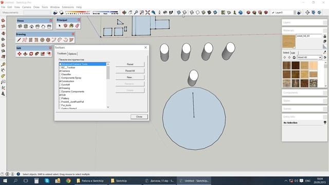329x185 pixels.
Task: Pick the Paint Bucket in Principal toolbar
Action: tap(71, 26)
